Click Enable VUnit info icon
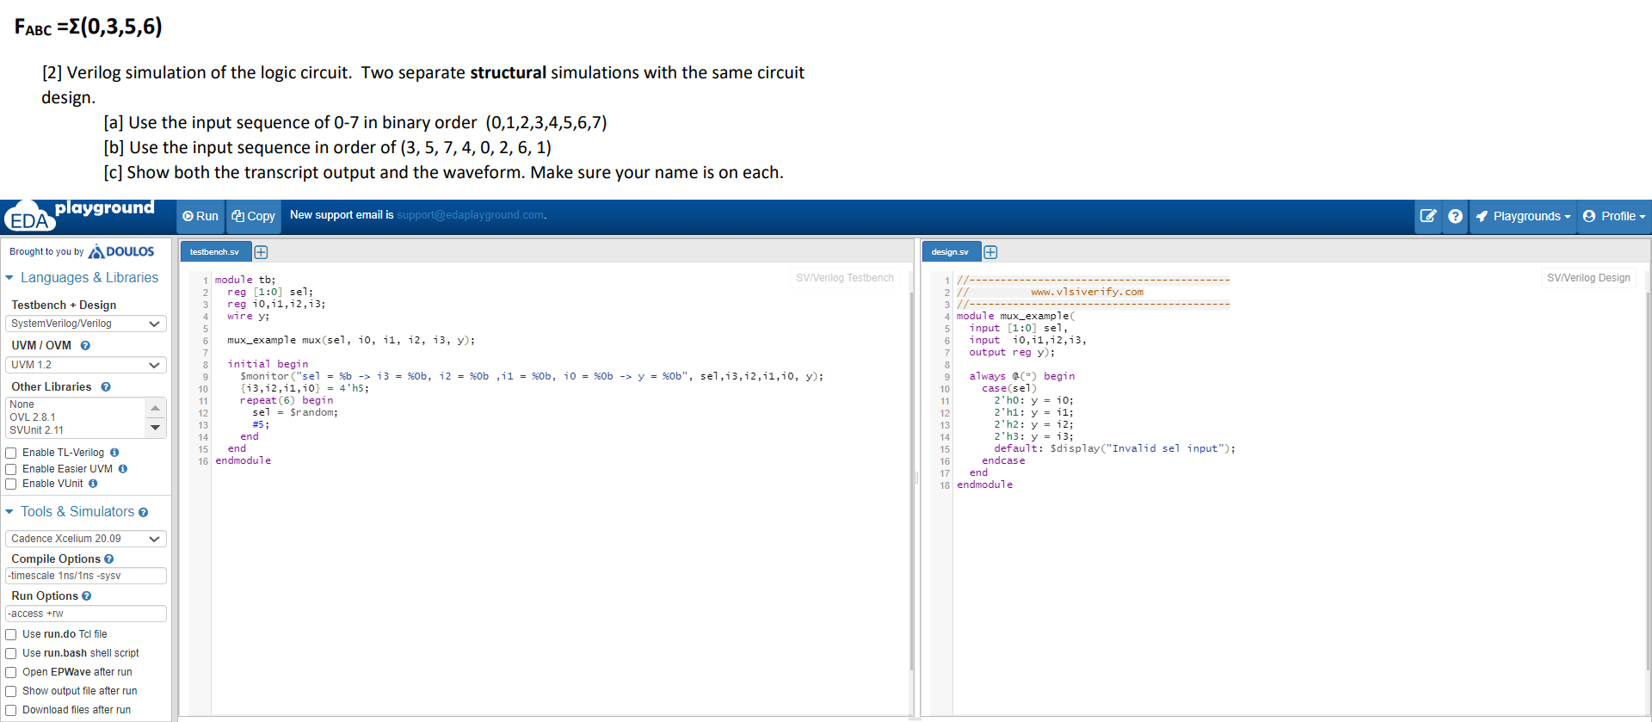 (x=93, y=484)
